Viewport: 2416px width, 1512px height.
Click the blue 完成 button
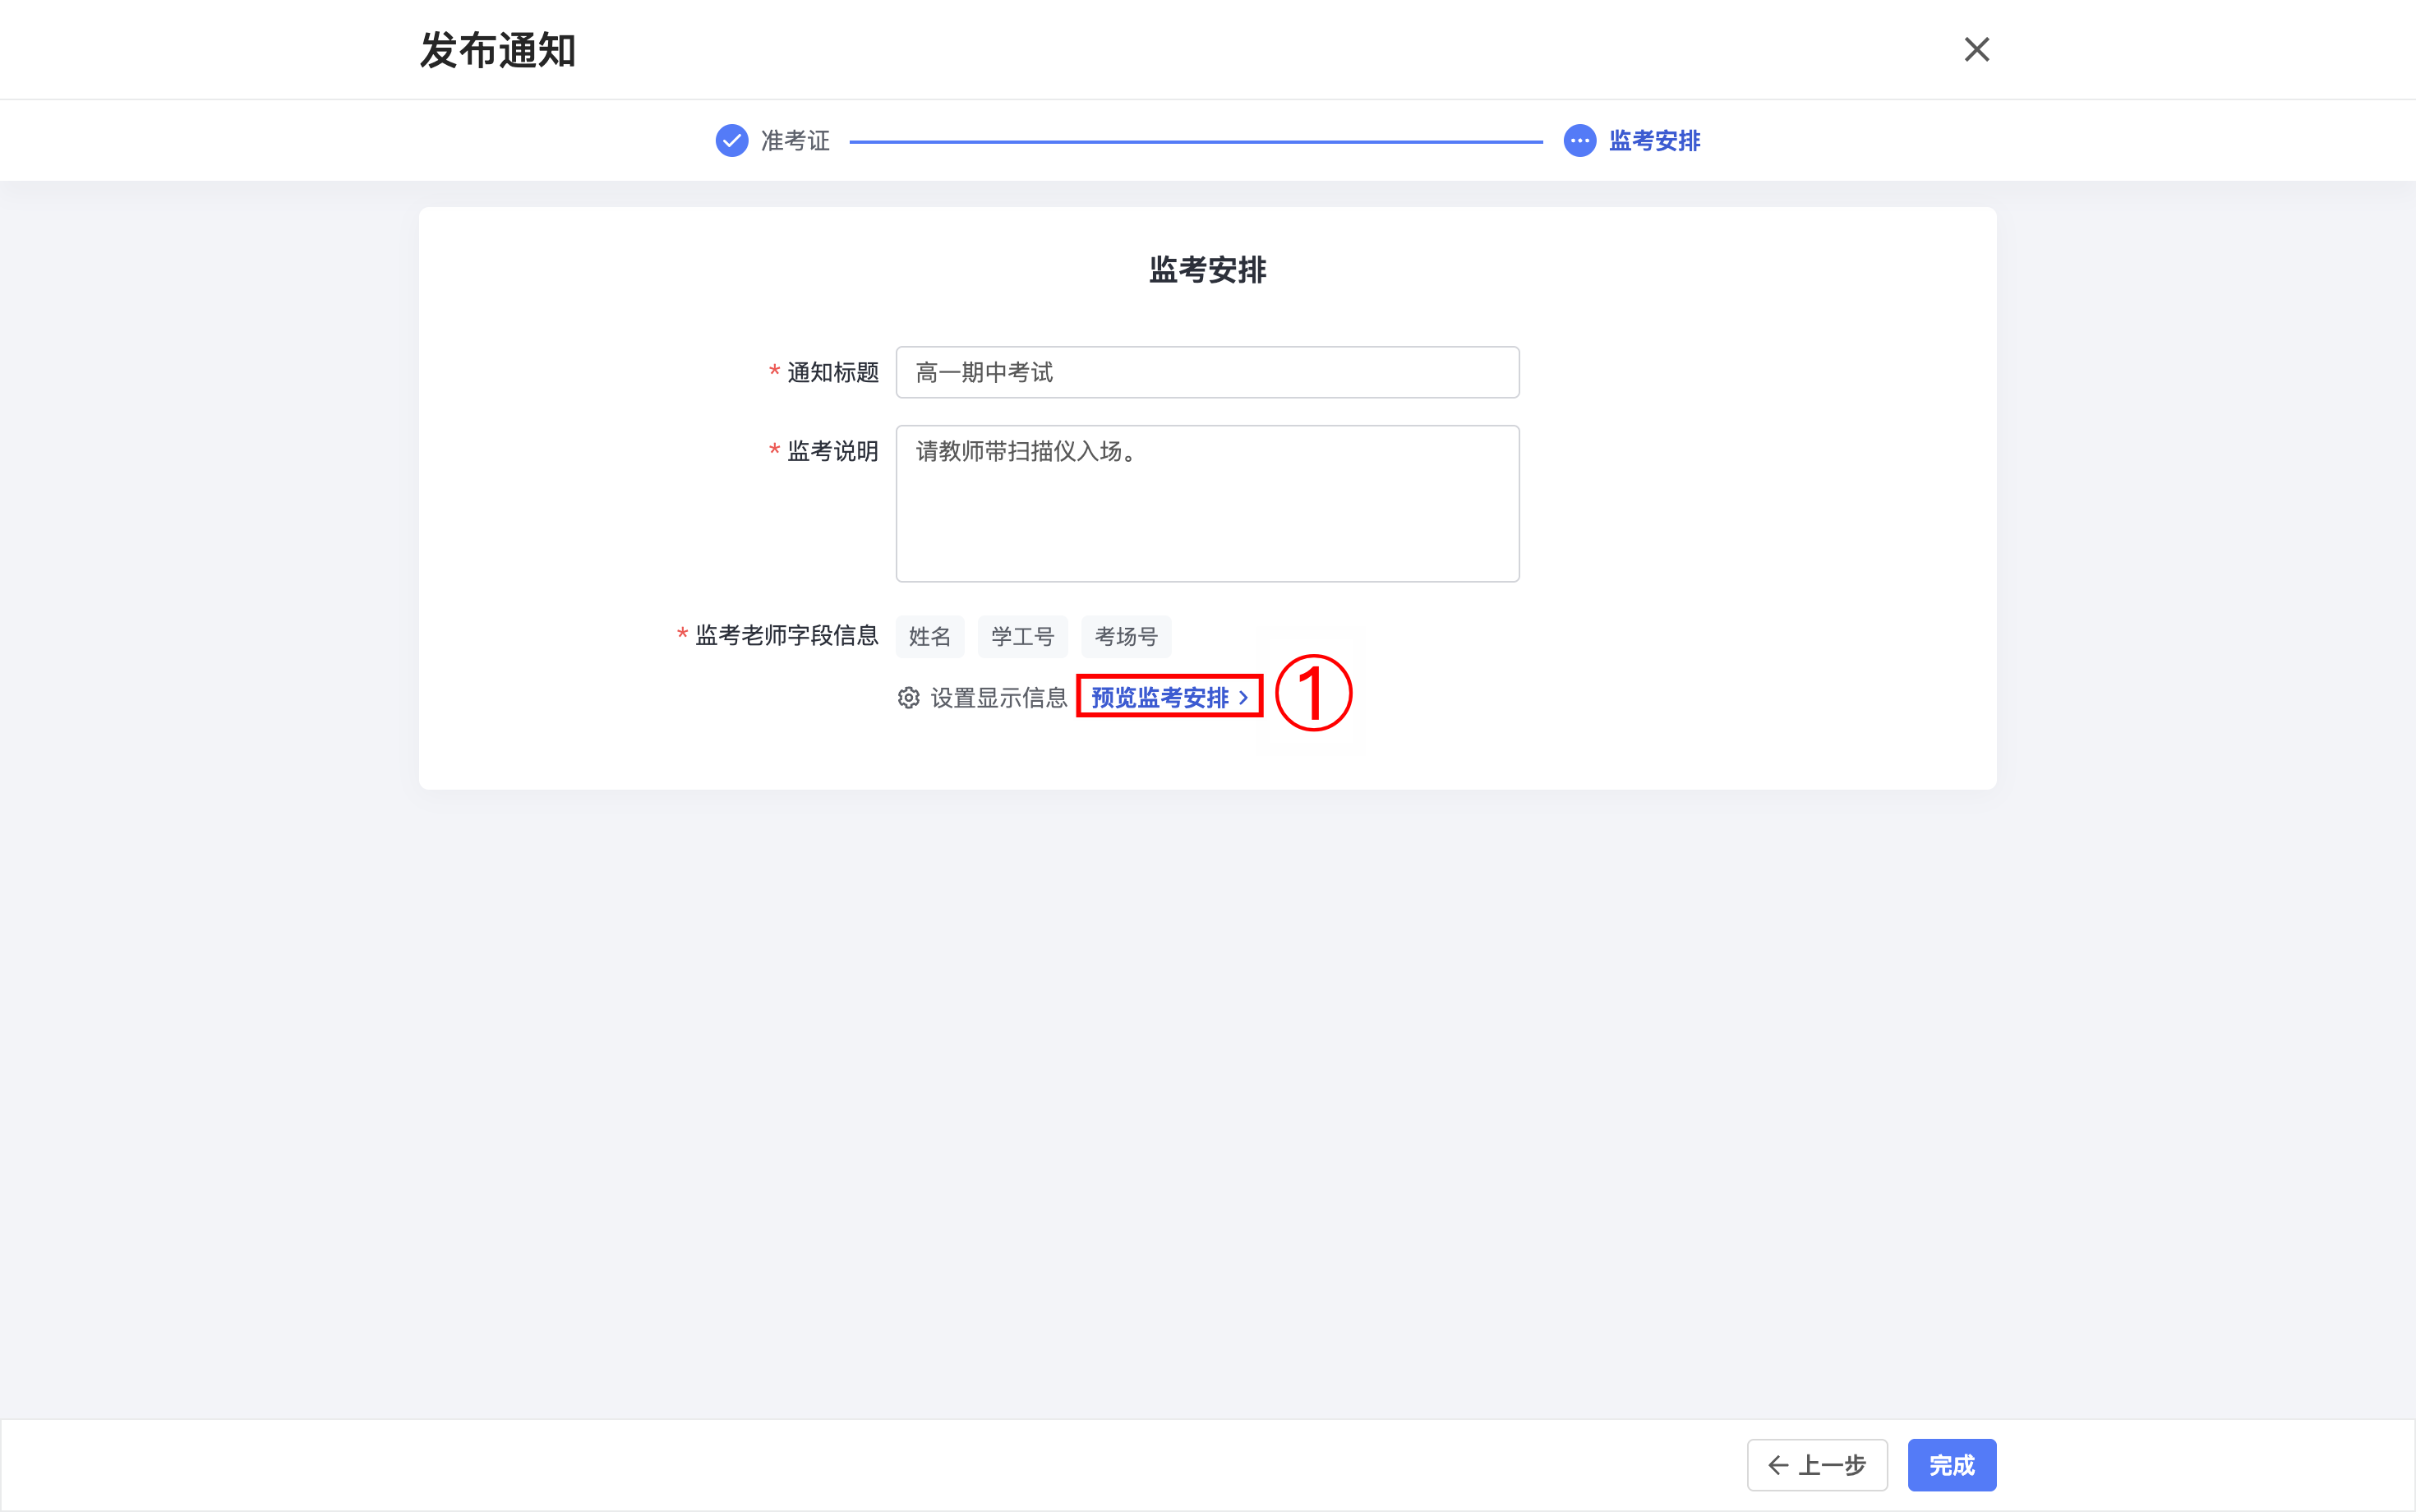point(1951,1465)
